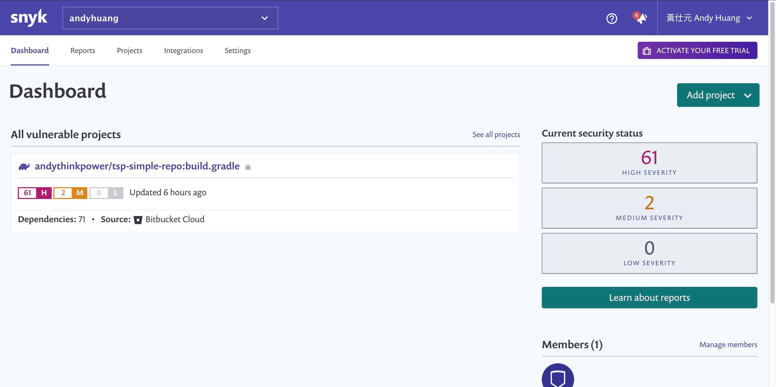Open the help question mark icon
Screen dimensions: 776x387
tap(612, 19)
